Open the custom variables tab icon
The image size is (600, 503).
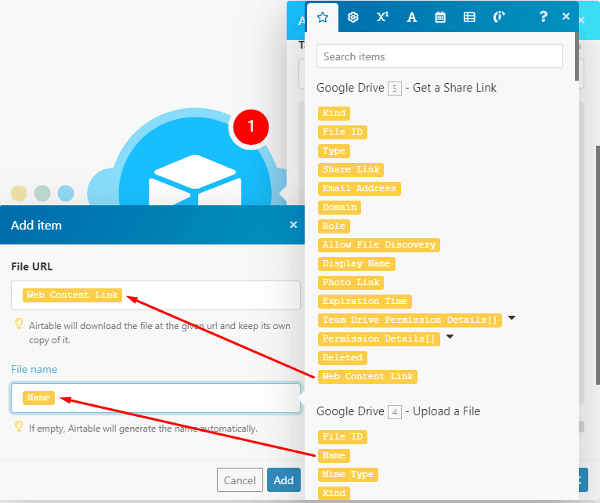click(x=499, y=16)
